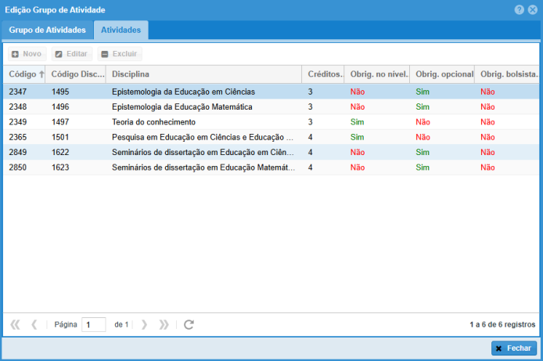Sort by the Código column header

pyautogui.click(x=23, y=74)
